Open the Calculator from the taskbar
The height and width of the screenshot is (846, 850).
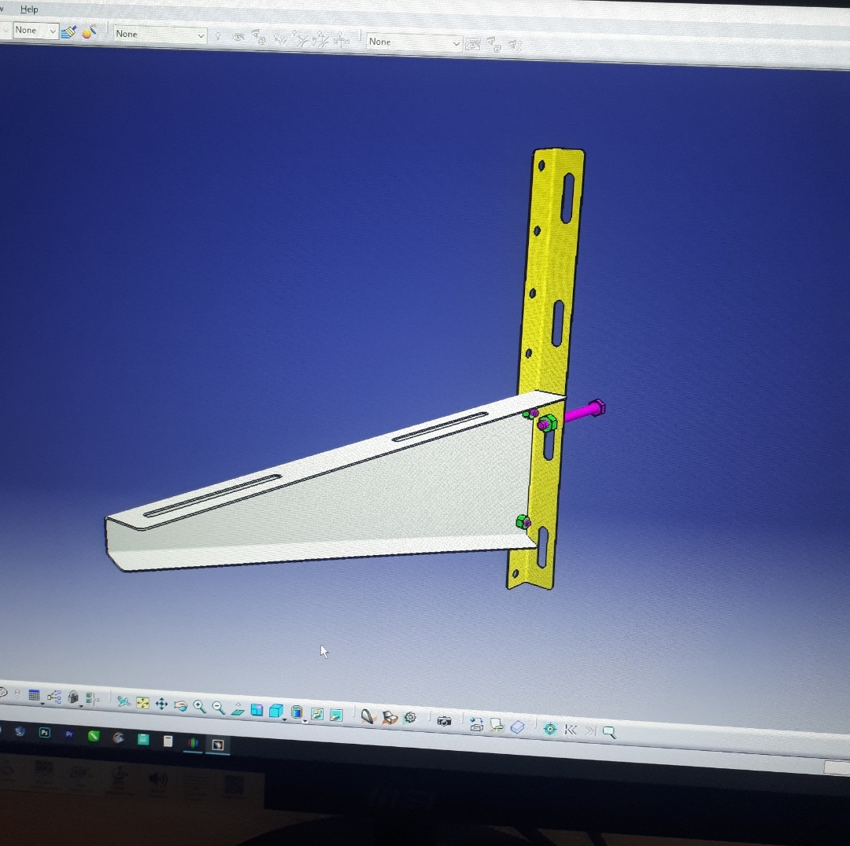click(x=168, y=741)
